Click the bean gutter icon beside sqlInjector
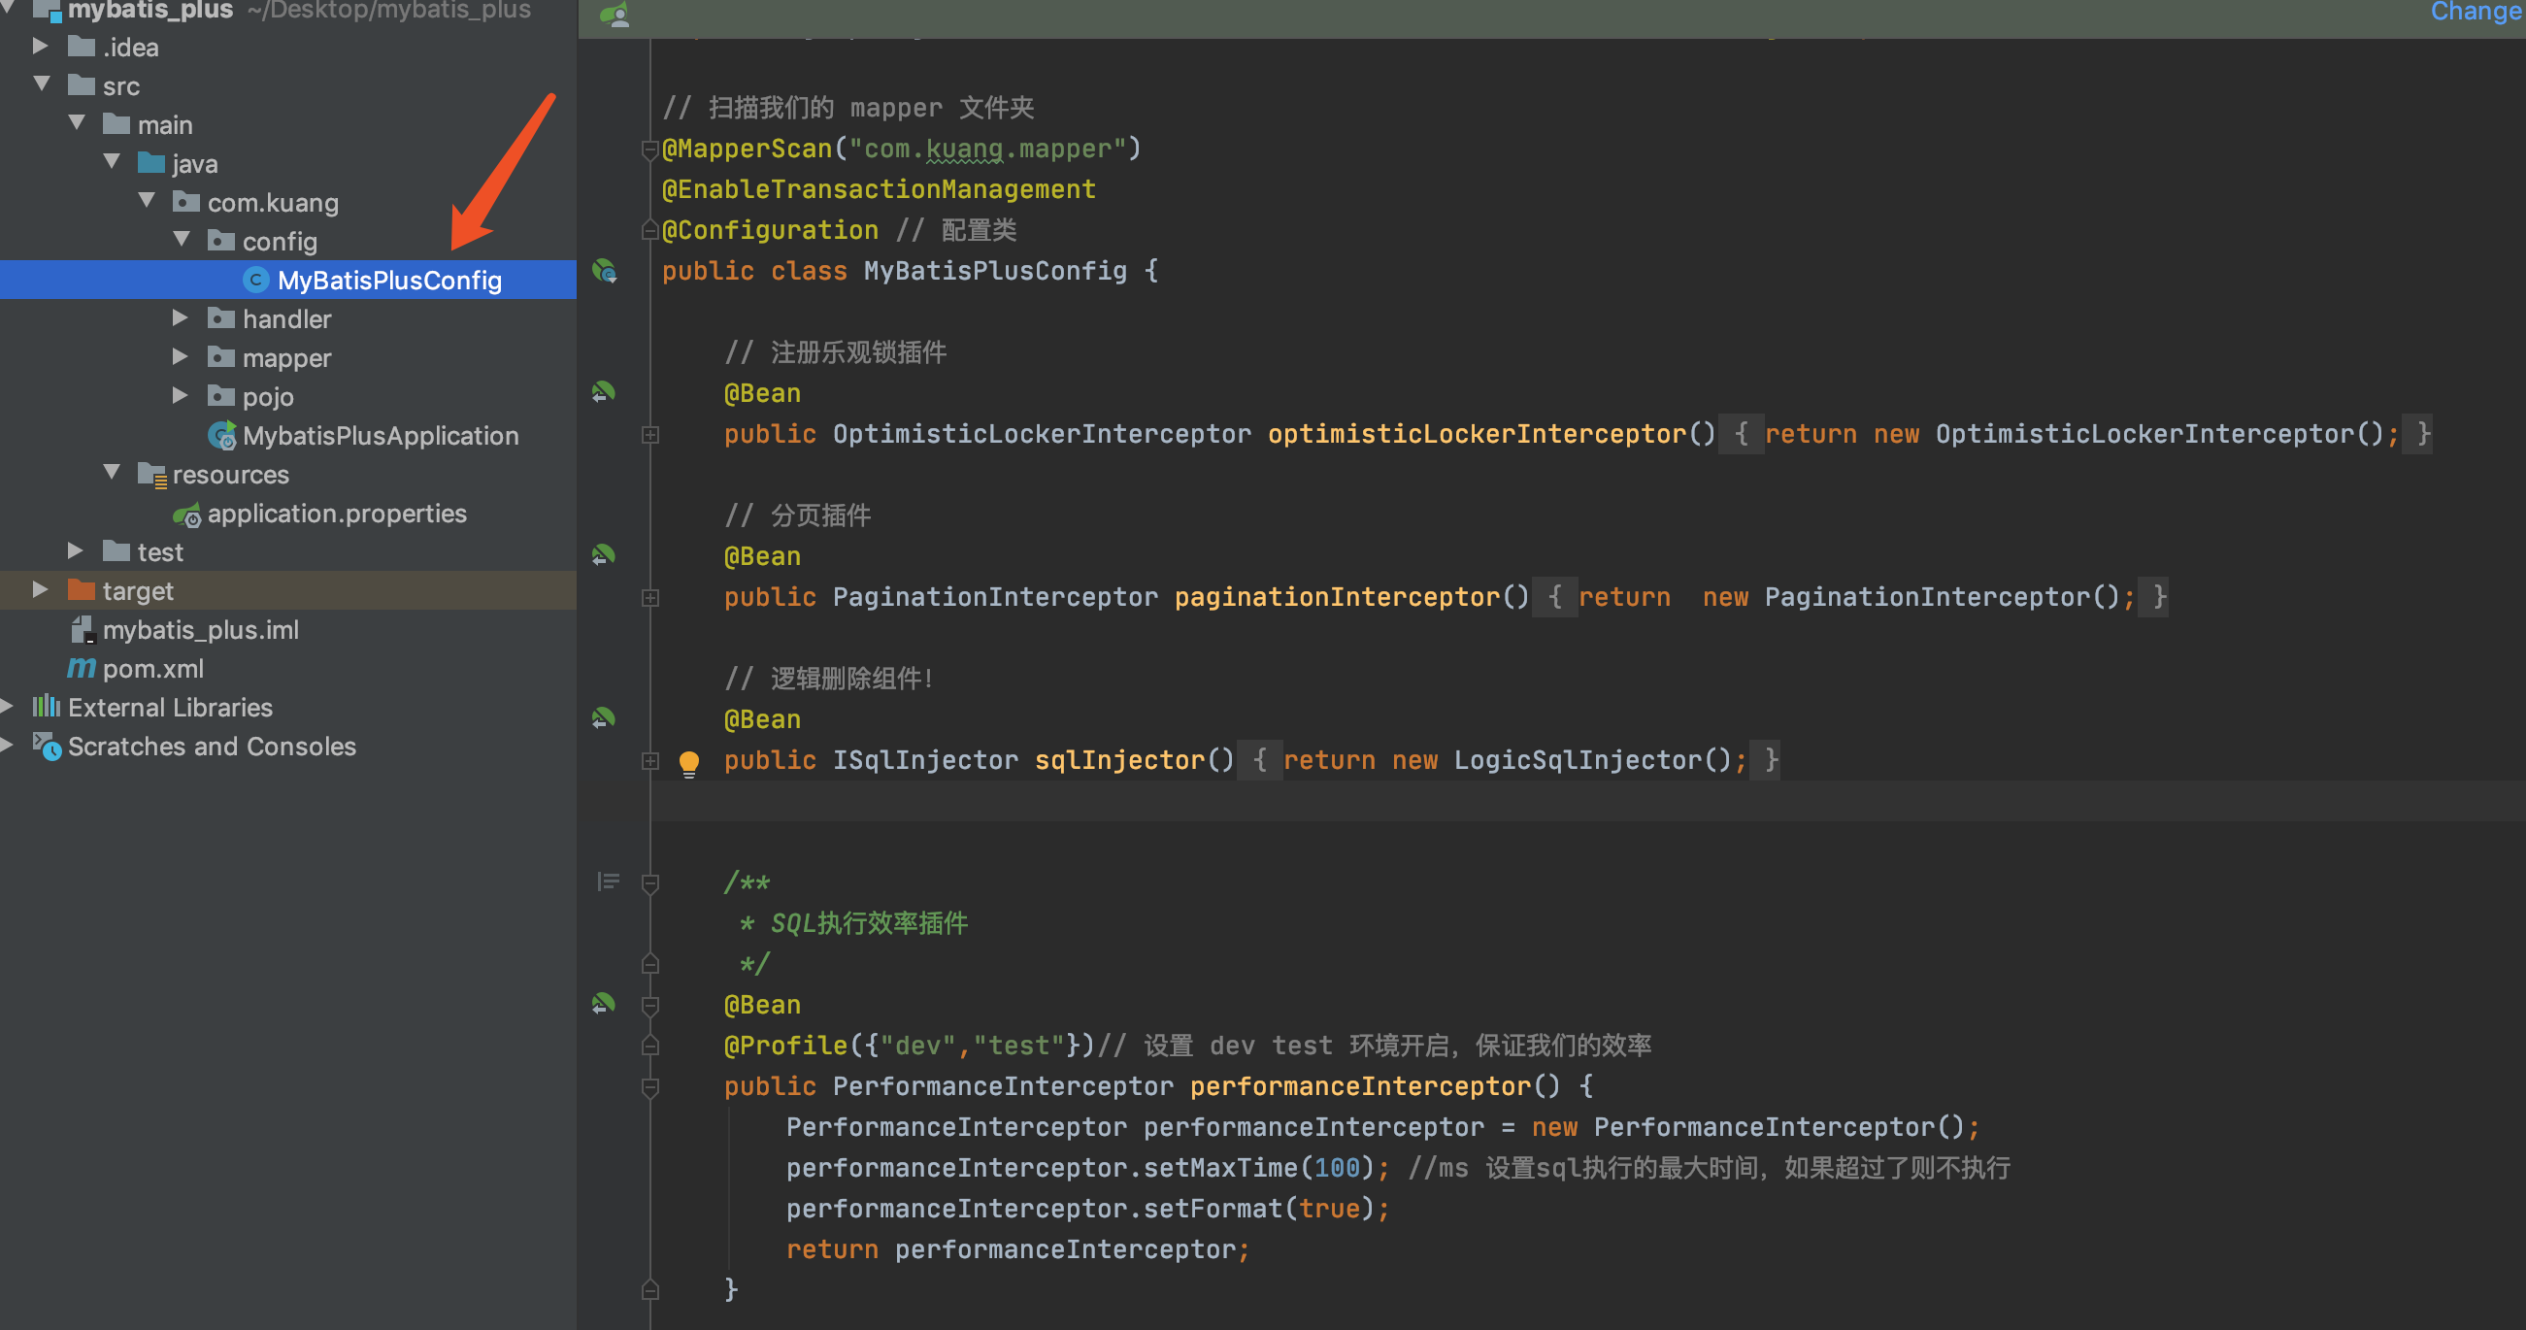 pos(603,719)
